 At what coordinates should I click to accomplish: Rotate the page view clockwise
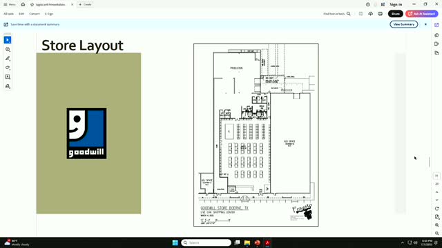437,209
